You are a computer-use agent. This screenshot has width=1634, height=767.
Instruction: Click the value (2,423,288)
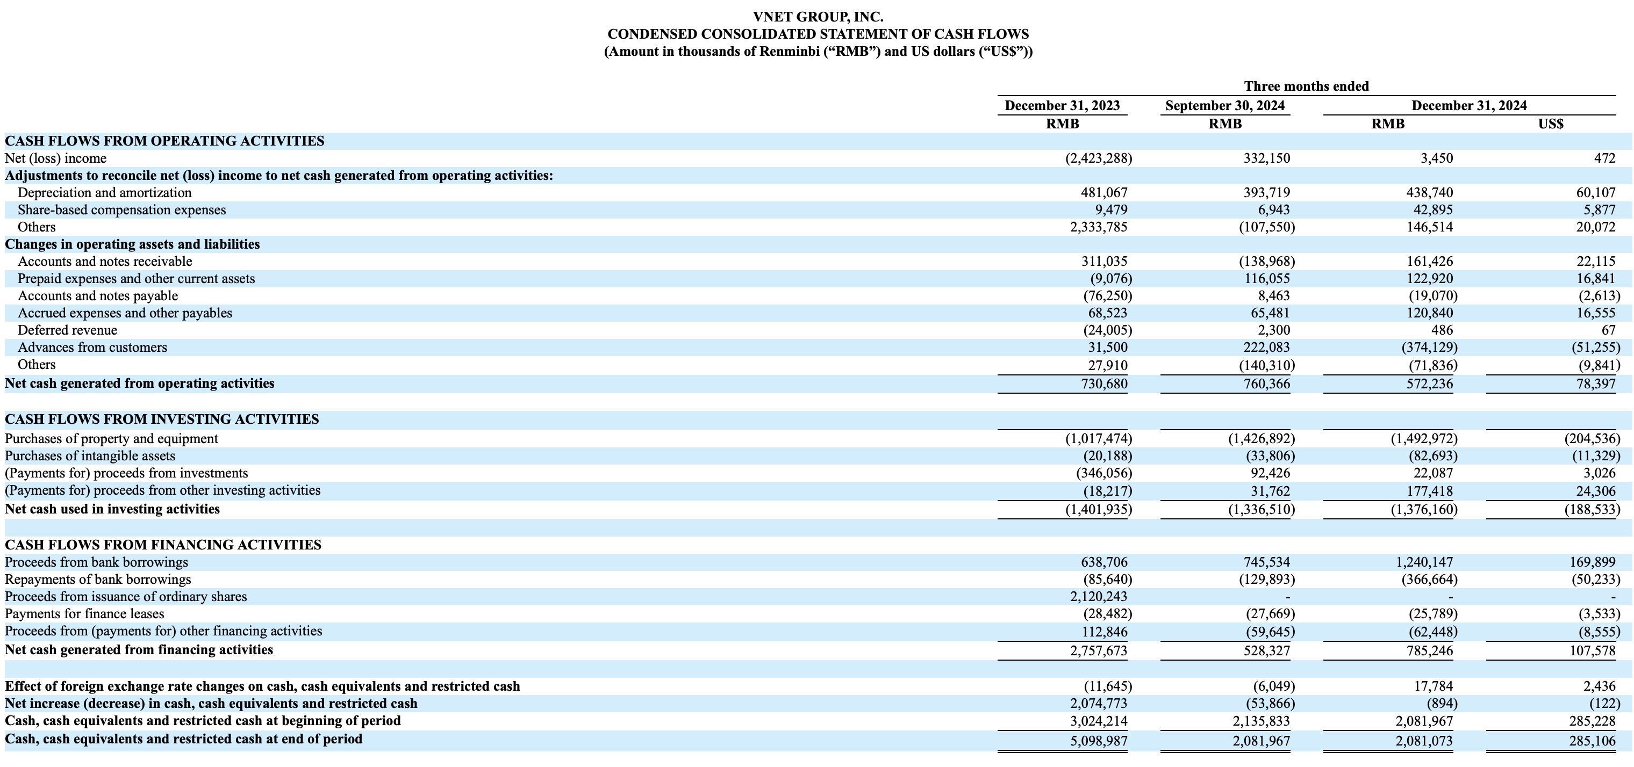tap(1098, 158)
